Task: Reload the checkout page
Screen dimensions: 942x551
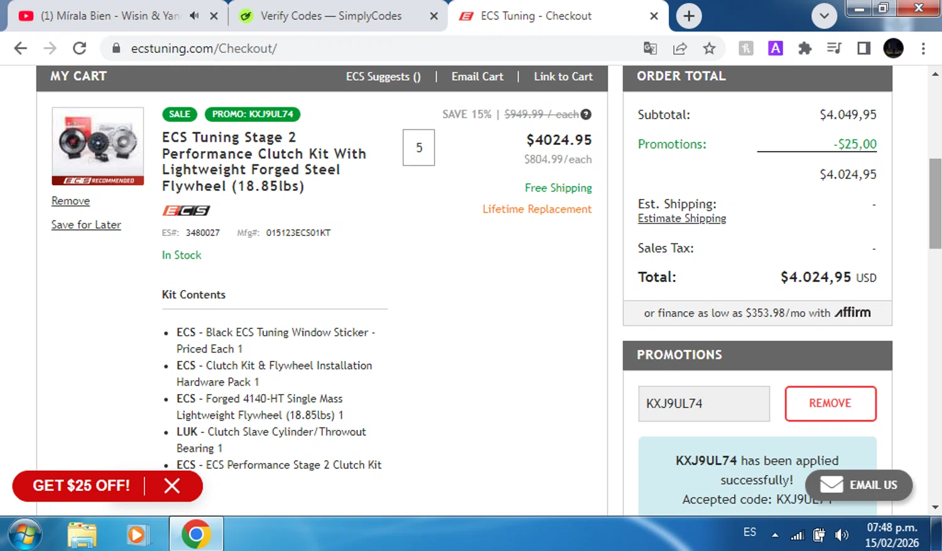Action: 79,48
